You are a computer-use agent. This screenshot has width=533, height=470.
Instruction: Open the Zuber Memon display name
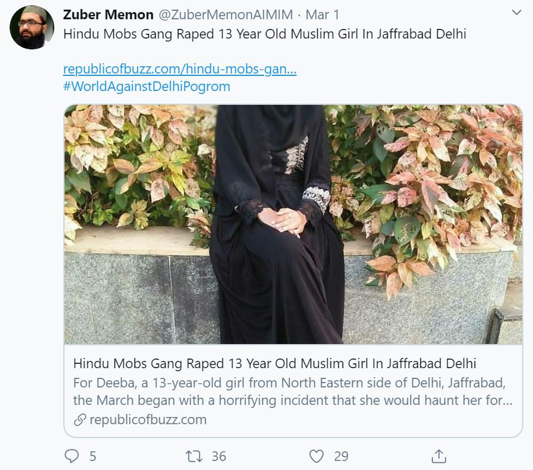click(109, 14)
